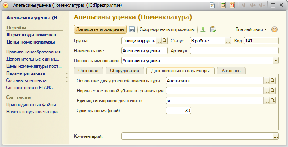This screenshot has width=288, height=147.
Task: Expand the Полное наименование dropdown arrow
Action: tap(276, 61)
